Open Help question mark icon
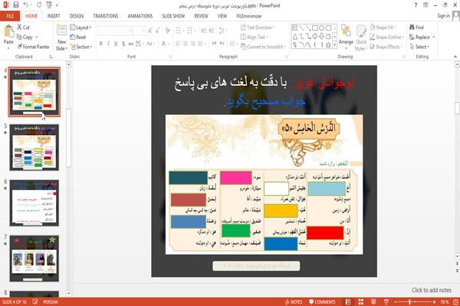 (x=416, y=5)
